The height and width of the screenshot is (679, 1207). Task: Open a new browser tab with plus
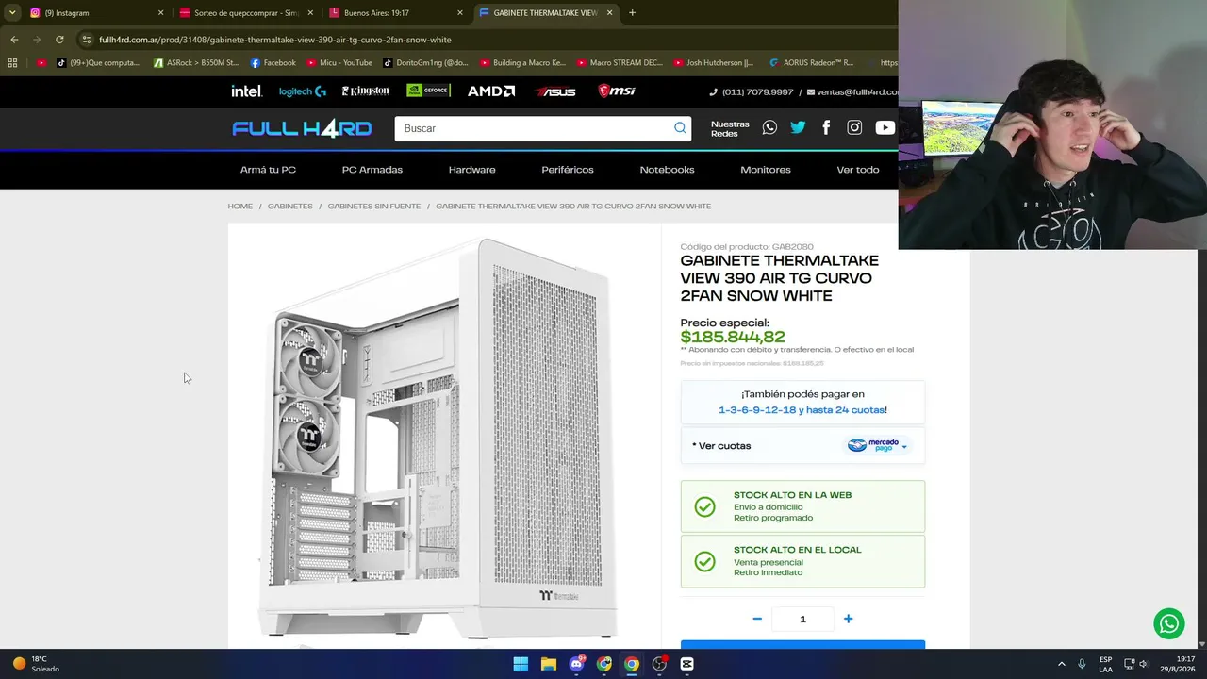(632, 13)
